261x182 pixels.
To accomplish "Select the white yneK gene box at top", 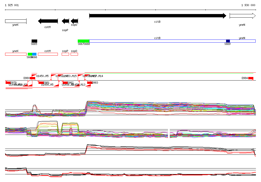I will coord(16,21).
